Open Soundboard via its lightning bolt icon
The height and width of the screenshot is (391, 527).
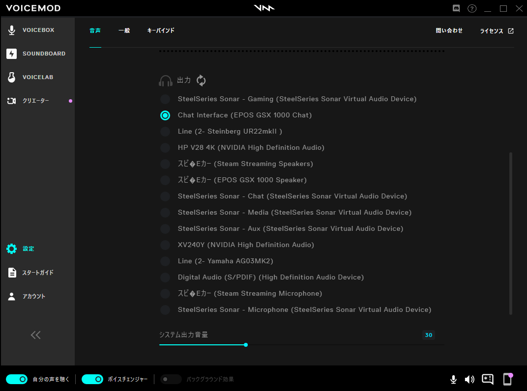tap(12, 54)
